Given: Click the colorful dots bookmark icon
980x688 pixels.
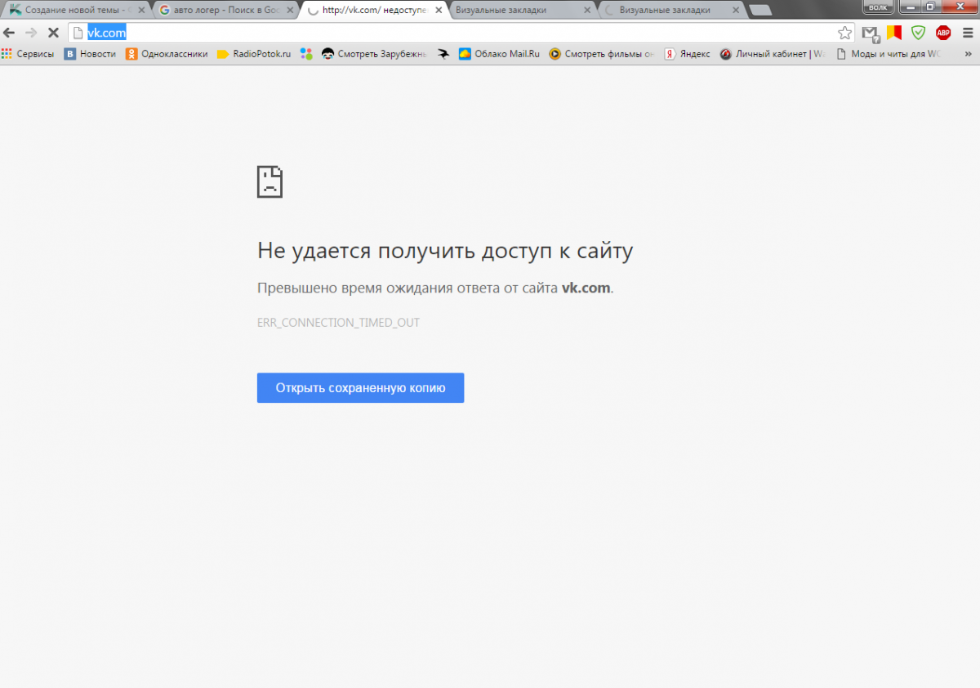Looking at the screenshot, I should point(306,54).
